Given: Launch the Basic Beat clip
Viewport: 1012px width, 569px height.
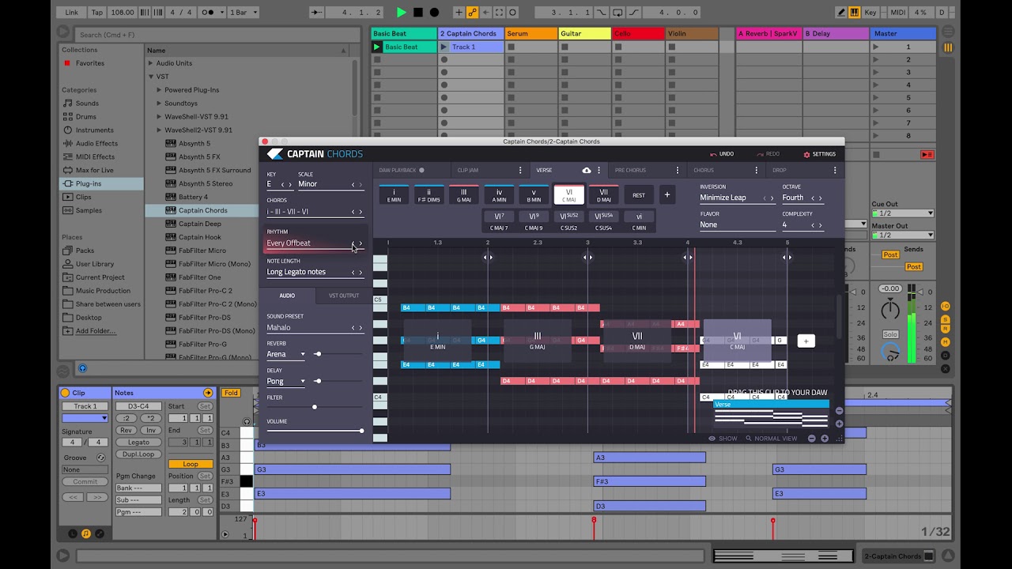Looking at the screenshot, I should [377, 47].
